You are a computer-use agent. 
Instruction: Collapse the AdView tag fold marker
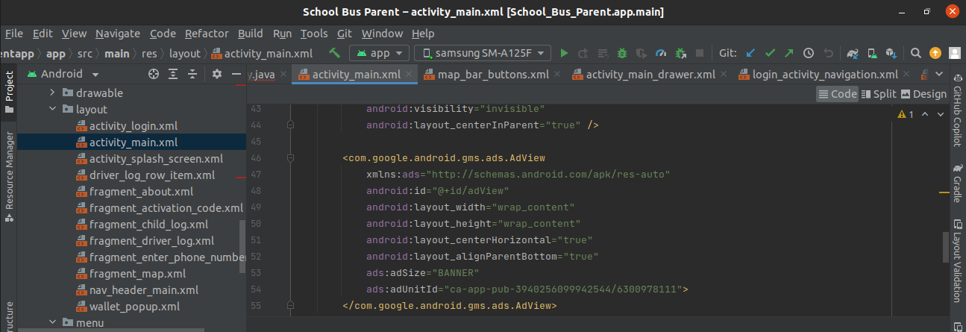(x=292, y=158)
